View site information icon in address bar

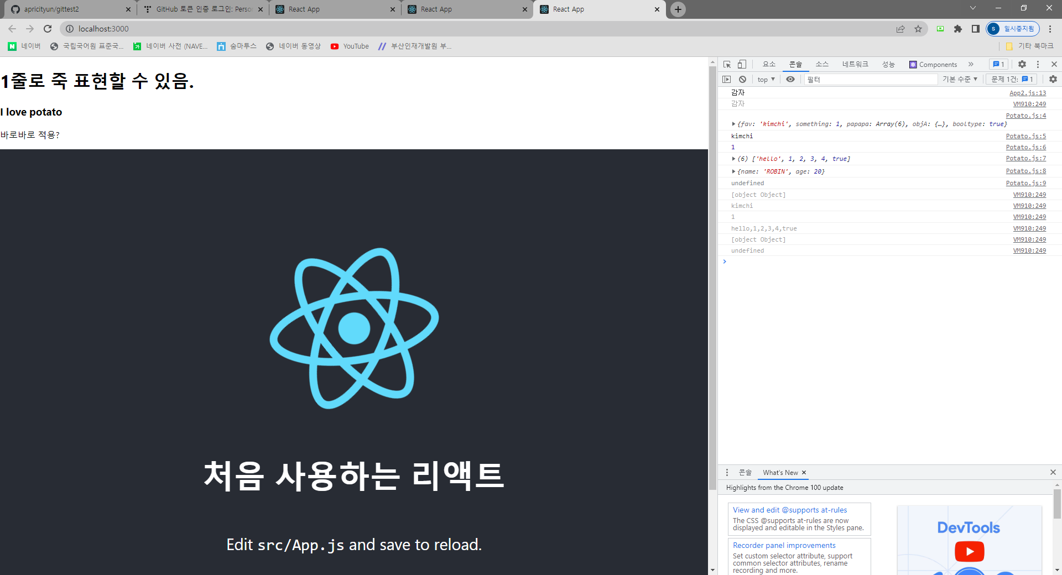[x=70, y=29]
